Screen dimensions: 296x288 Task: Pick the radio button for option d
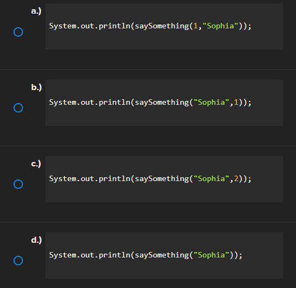(x=19, y=261)
